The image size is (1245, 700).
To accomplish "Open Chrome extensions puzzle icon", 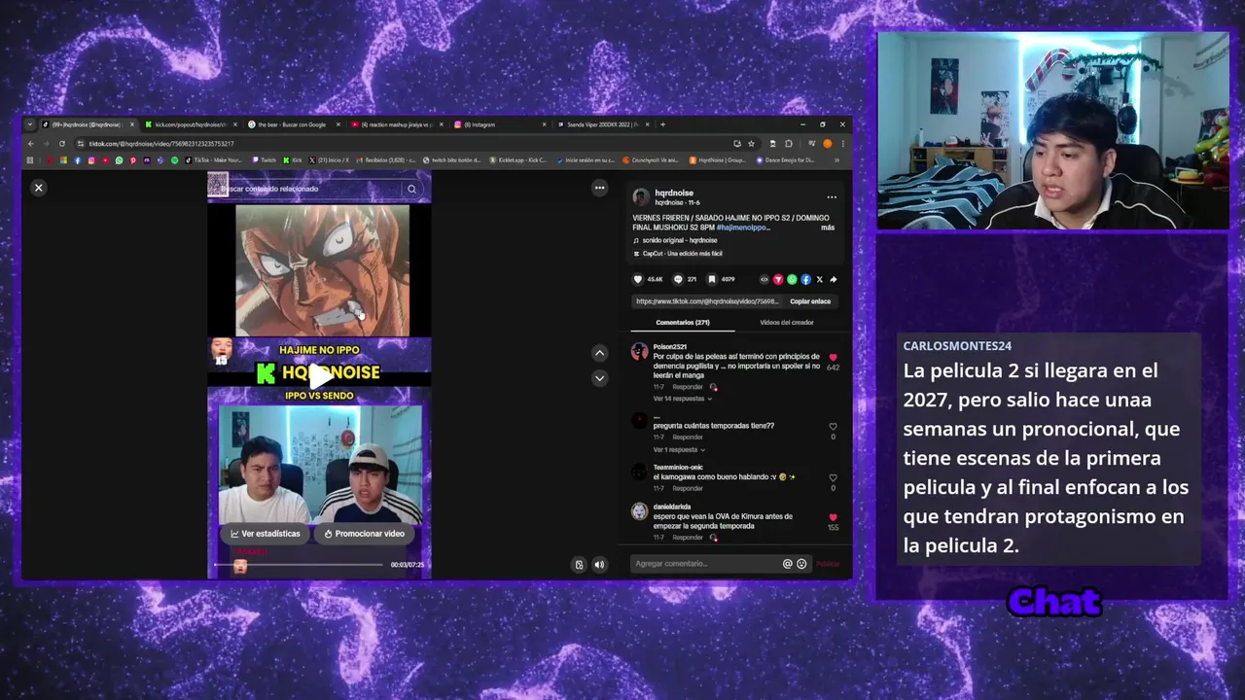I will 789,144.
